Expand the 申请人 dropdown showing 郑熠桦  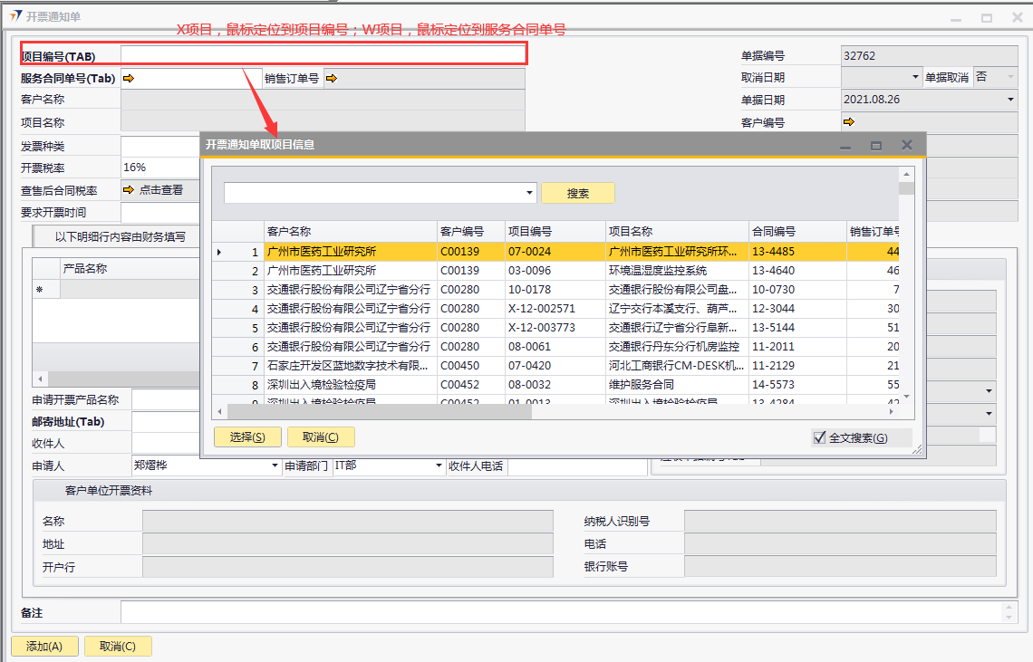point(275,466)
